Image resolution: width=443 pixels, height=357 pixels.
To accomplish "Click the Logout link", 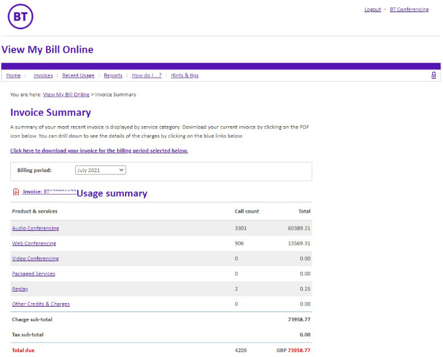I will (x=373, y=9).
